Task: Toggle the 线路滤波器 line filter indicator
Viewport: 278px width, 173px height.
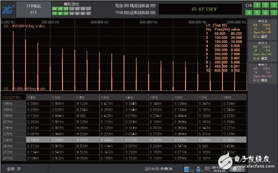Action: tap(153, 6)
